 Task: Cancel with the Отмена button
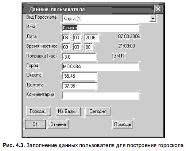pyautogui.click(x=58, y=124)
